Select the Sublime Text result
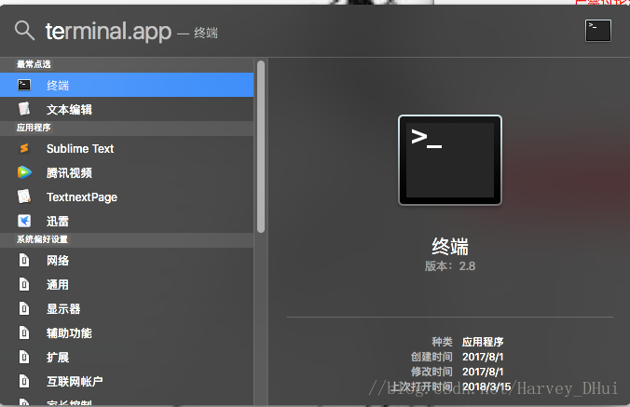The width and height of the screenshot is (630, 407). [x=127, y=148]
